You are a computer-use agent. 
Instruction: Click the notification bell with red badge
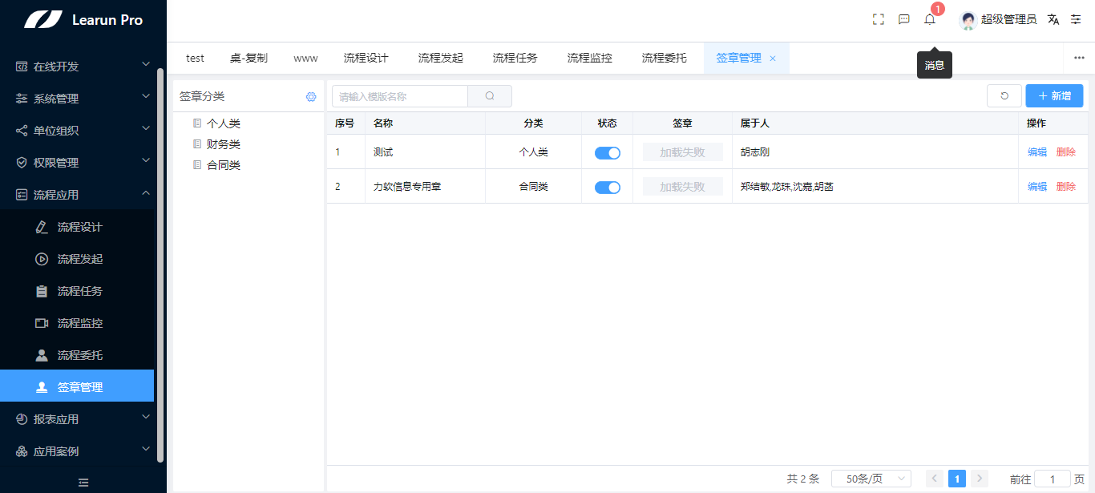[x=930, y=18]
